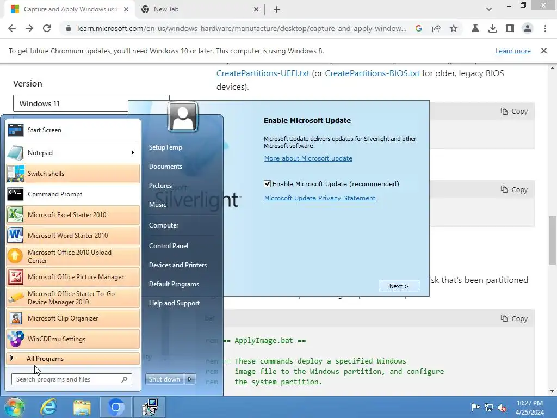Click the user account picture in the Start menu

coord(183,117)
